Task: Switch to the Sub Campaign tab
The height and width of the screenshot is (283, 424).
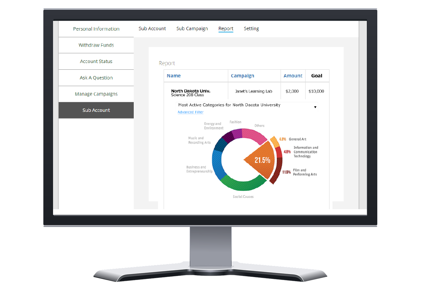Action: [x=192, y=29]
